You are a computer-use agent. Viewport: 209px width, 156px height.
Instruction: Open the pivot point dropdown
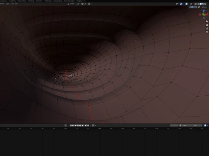tap(79, 4)
